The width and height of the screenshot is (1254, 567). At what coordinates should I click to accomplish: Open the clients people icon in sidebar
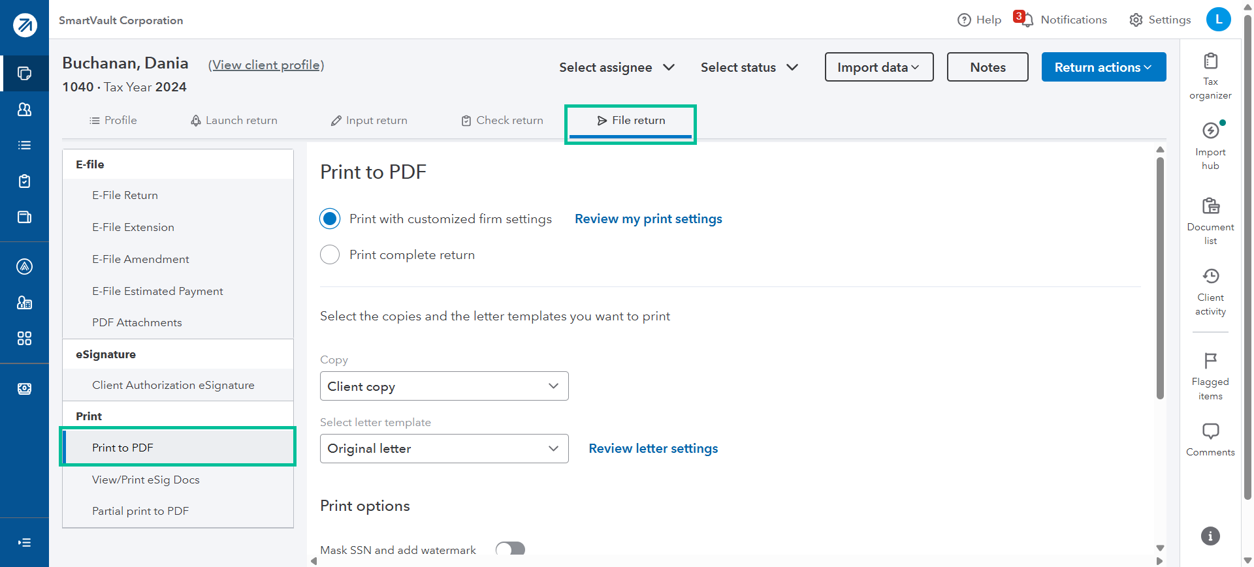(24, 109)
